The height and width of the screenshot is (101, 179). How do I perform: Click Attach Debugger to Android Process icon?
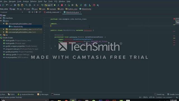69,5
